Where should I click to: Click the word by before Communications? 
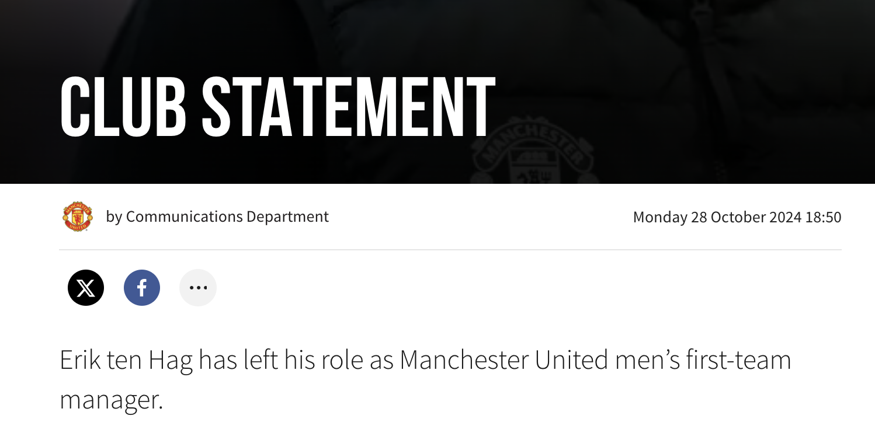point(114,217)
